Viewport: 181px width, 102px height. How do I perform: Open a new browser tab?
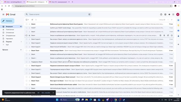pos(72,2)
